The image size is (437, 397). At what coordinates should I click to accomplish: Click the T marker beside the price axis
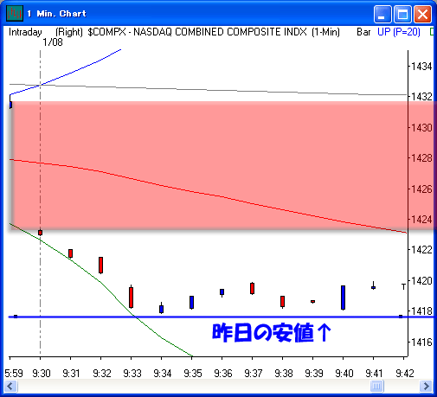click(x=403, y=286)
